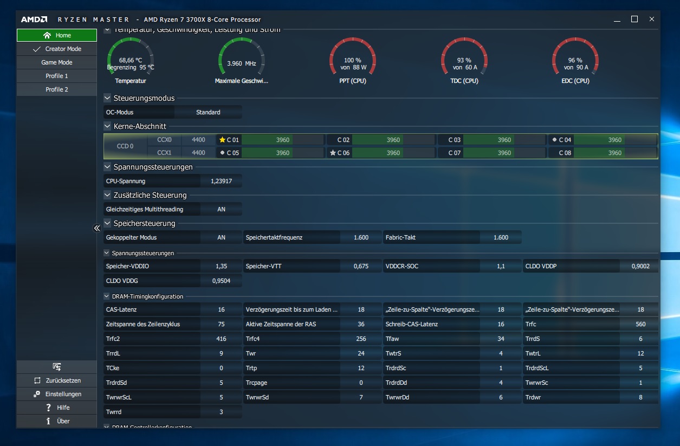Collapse the main Spannungssteuerungen section with CPU-Spannung
680x446 pixels.
click(x=107, y=167)
